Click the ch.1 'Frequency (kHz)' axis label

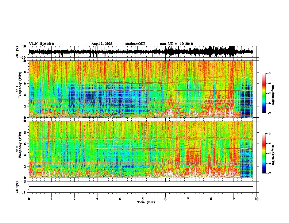[x=20, y=85]
